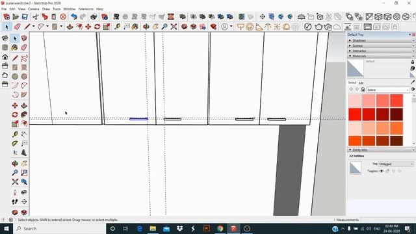Viewport: 416px width, 234px height.
Task: Switch to the Select tab in Materials
Action: coord(352,83)
